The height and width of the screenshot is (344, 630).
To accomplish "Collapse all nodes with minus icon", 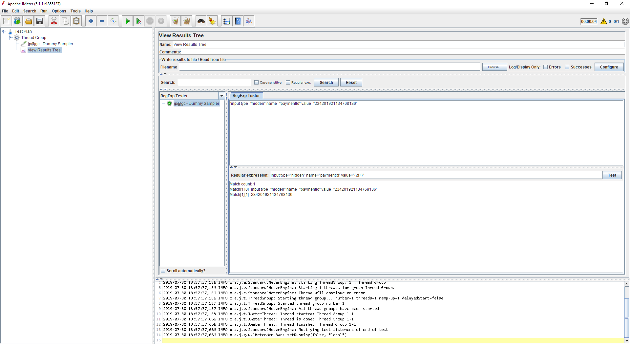I will click(x=102, y=21).
